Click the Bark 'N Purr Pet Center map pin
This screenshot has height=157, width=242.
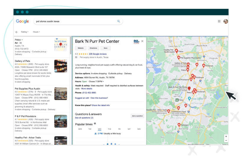click(189, 88)
